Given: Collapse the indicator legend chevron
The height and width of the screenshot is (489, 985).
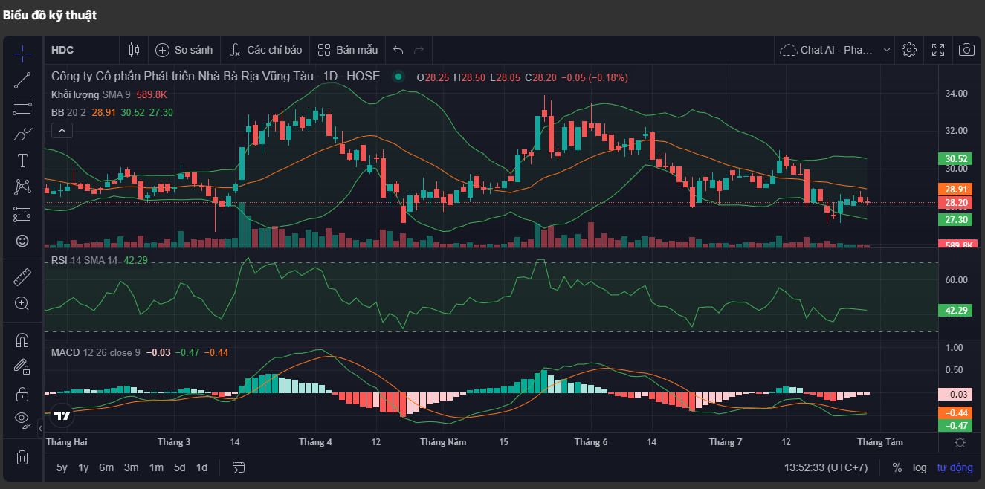Looking at the screenshot, I should click(x=62, y=131).
